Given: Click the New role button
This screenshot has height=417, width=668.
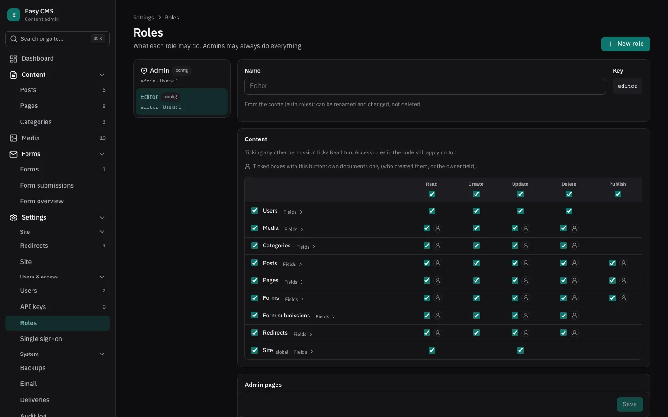Looking at the screenshot, I should pos(626,44).
